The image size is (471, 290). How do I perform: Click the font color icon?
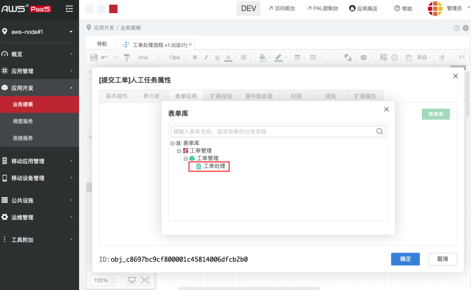click(228, 58)
